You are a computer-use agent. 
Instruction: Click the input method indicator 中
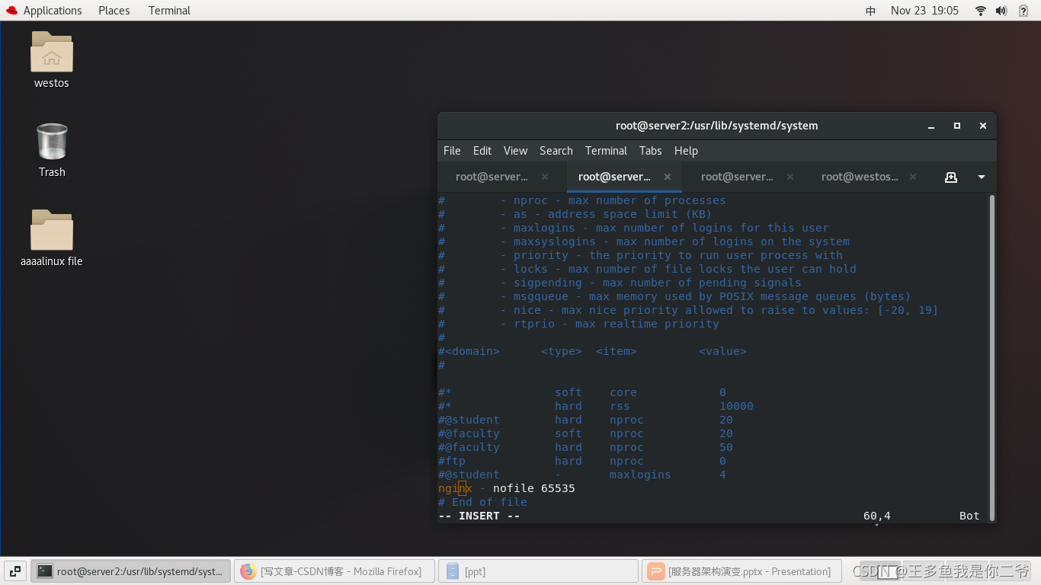coord(870,11)
